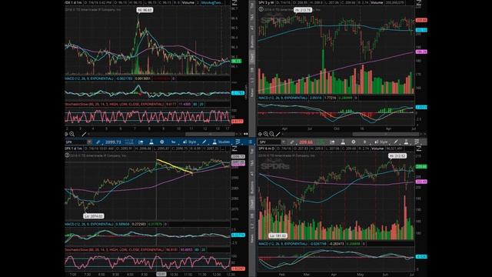The width and height of the screenshot is (492, 277).
Task: Click MACD study label in top-left chart
Action: 89,78
